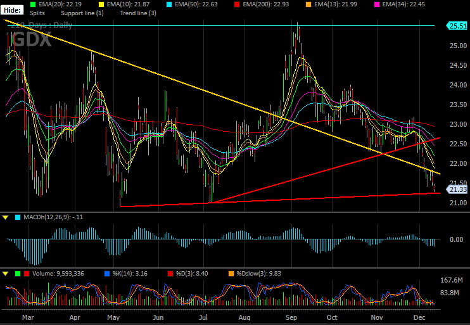Click the green EMA(20) color swatch

pos(33,4)
